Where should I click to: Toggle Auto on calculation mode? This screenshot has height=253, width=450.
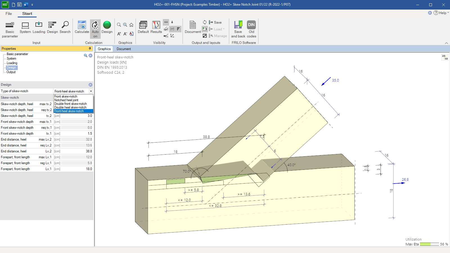coord(95,29)
